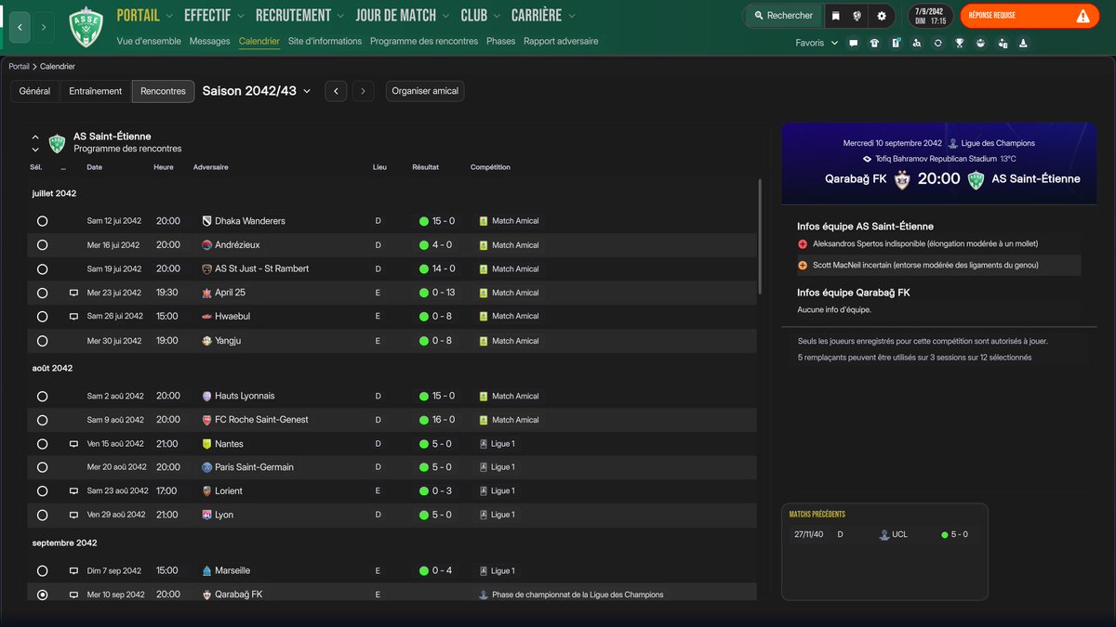Select the Dhaka Wanderers fixture radio button
Viewport: 1116px width, 627px height.
click(x=42, y=221)
